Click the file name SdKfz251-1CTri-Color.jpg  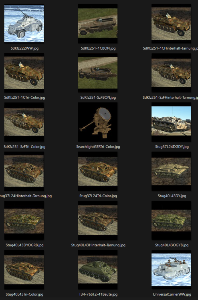point(24,97)
